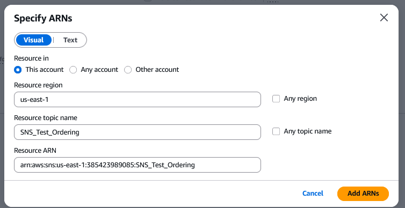Click the Add ARNs button
405x208 pixels.
[x=363, y=194]
